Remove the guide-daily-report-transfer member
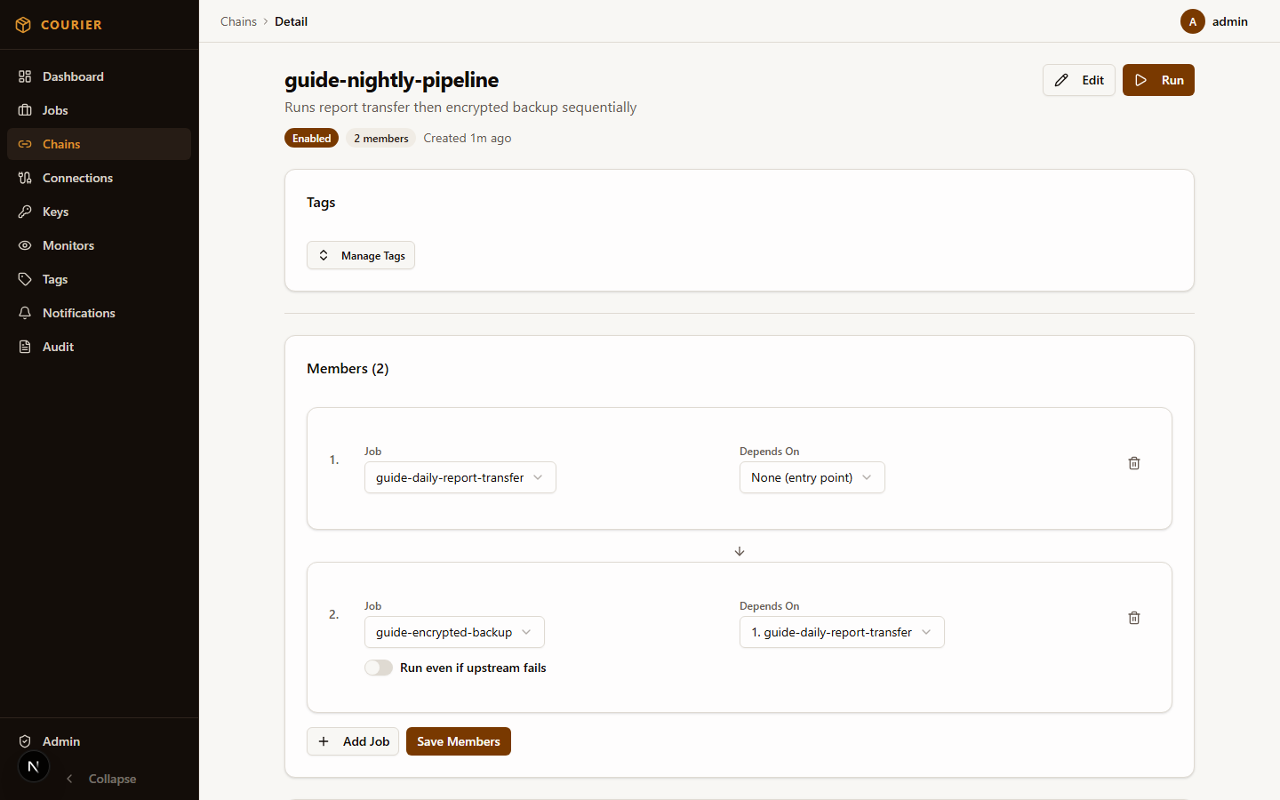This screenshot has height=800, width=1280. click(1133, 463)
